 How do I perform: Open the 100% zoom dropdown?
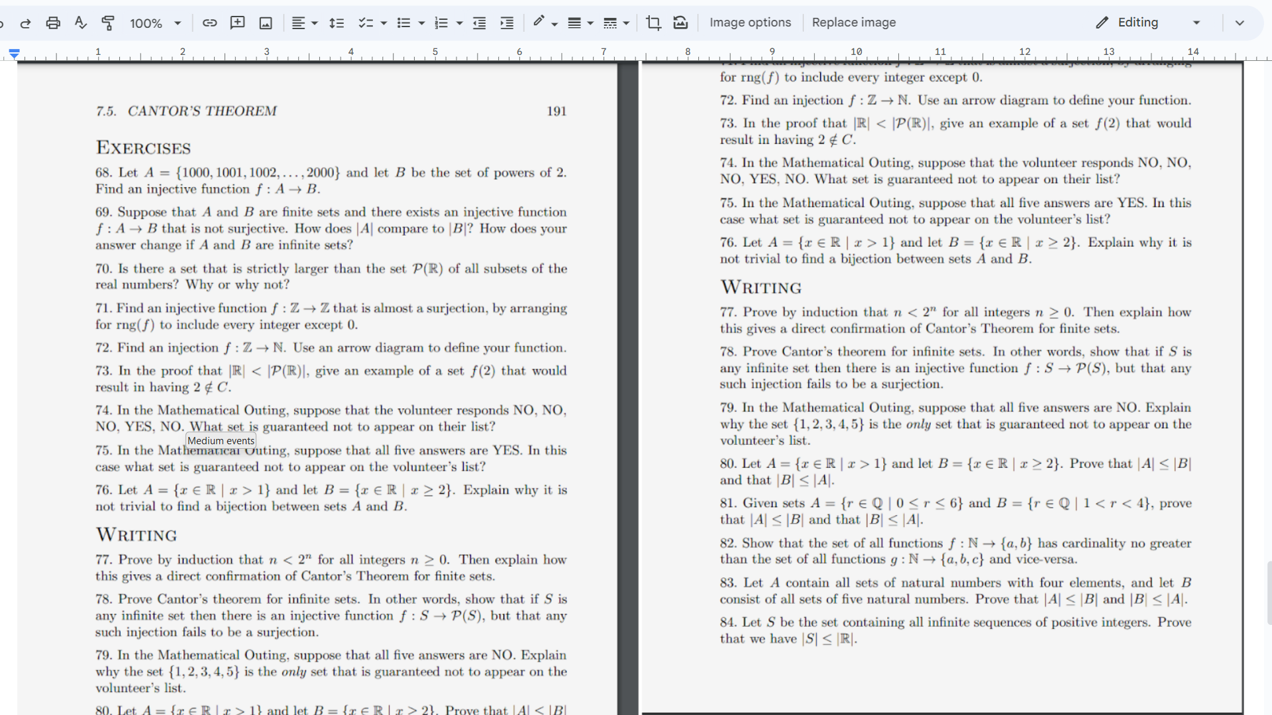[x=156, y=23]
